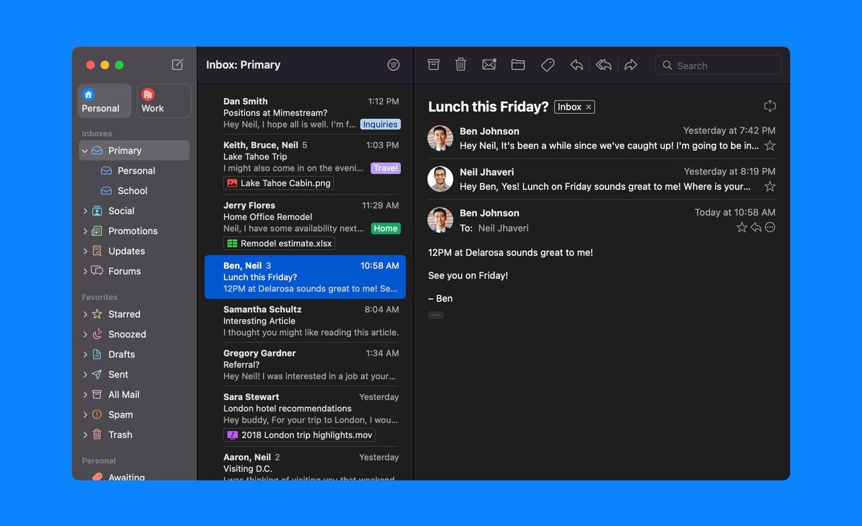Mark as unread using the envelope icon
This screenshot has width=862, height=526.
489,64
